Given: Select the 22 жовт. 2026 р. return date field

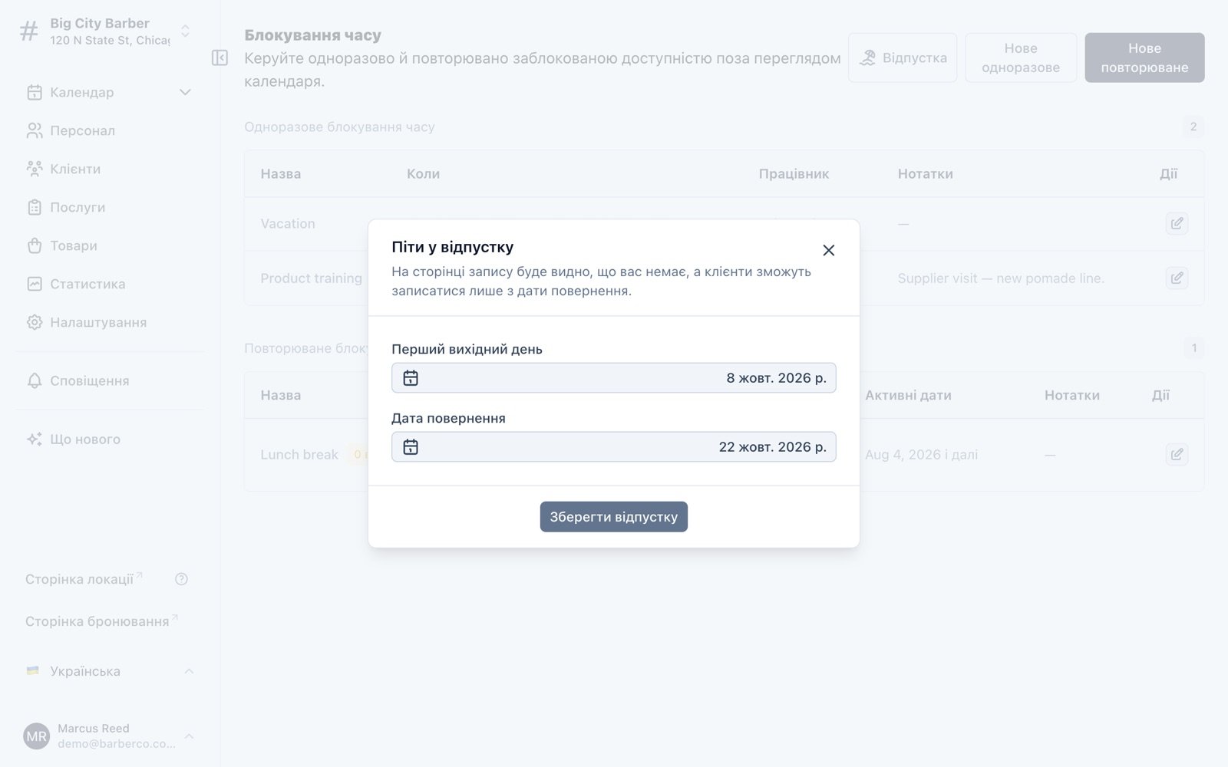Looking at the screenshot, I should [x=614, y=447].
